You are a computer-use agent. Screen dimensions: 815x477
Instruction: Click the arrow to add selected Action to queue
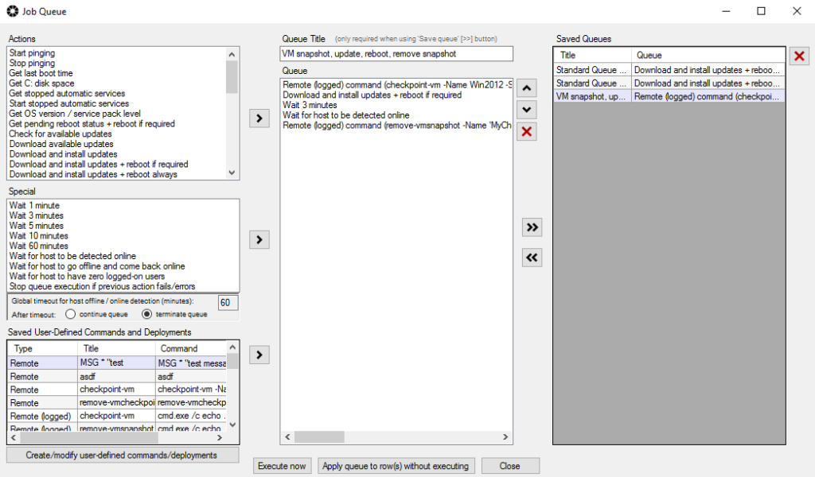[259, 118]
